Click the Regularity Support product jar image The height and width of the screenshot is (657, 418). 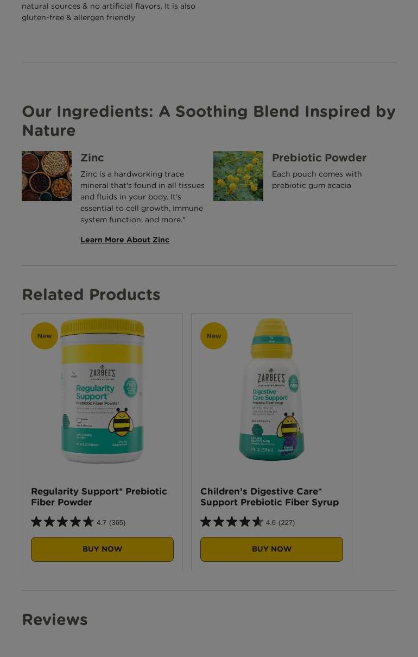[102, 390]
